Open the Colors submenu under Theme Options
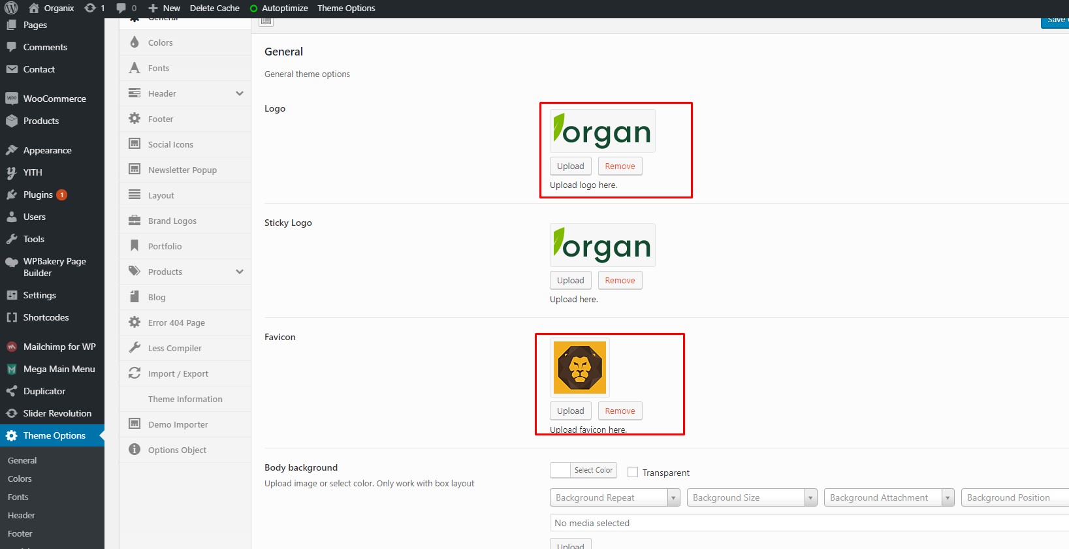1069x549 pixels. (x=20, y=478)
